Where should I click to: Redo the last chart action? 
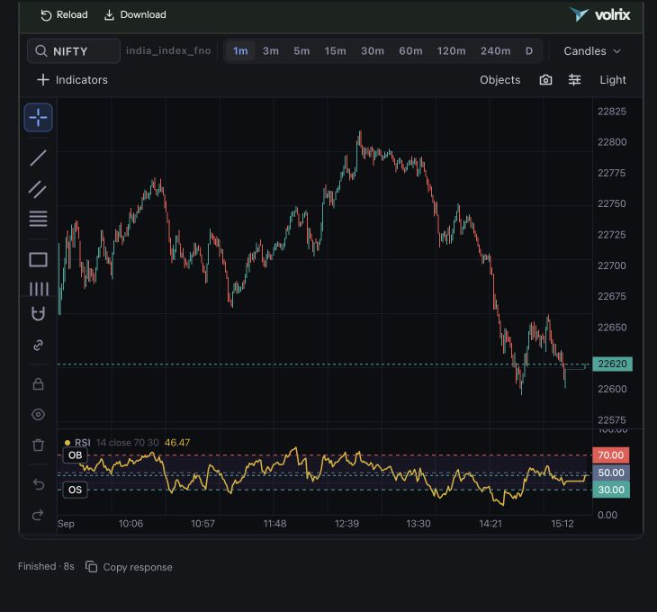click(38, 515)
